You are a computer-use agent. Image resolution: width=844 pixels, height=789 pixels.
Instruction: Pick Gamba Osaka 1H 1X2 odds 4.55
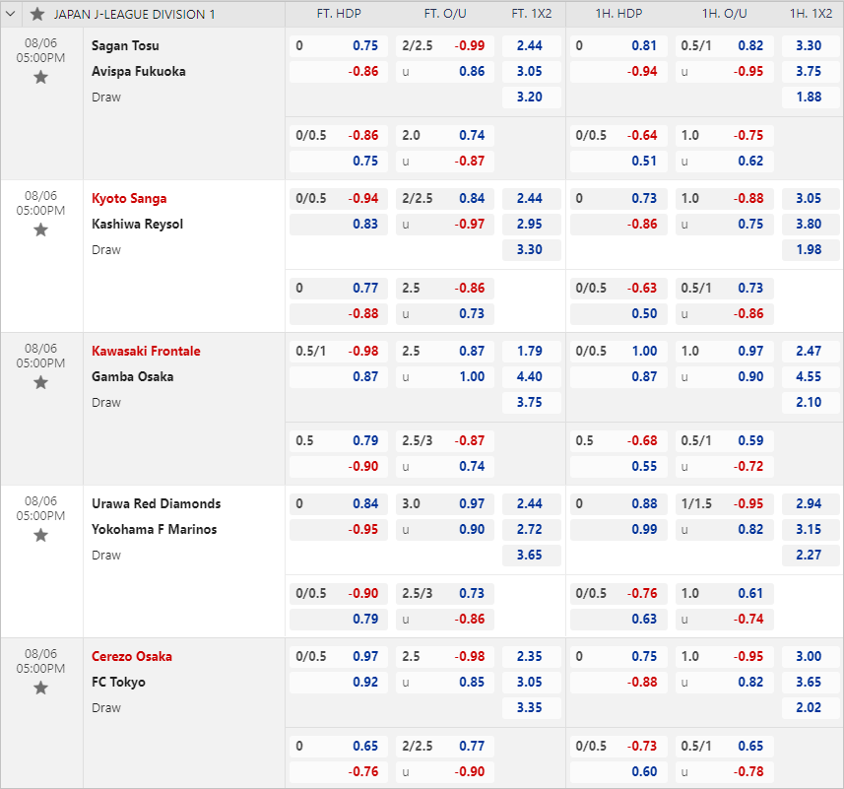click(x=811, y=376)
